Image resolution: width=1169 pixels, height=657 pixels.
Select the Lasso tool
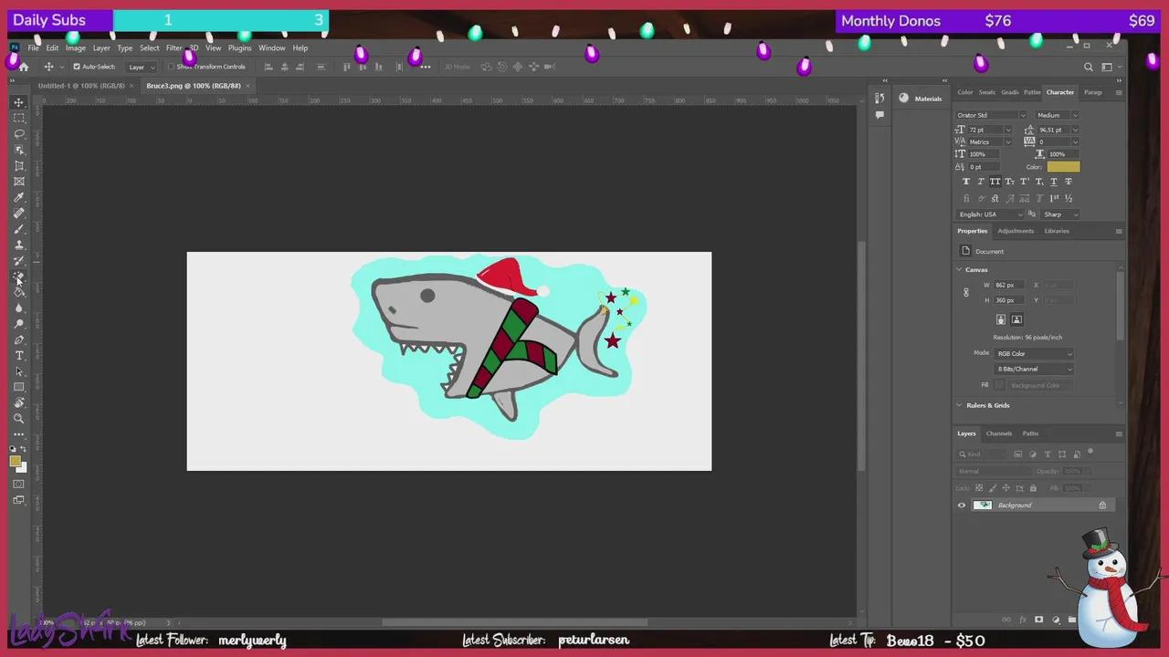[x=19, y=134]
